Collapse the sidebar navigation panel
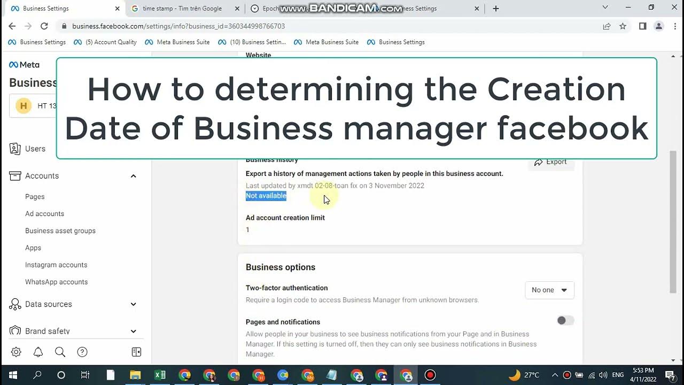The image size is (684, 385). pos(136,352)
